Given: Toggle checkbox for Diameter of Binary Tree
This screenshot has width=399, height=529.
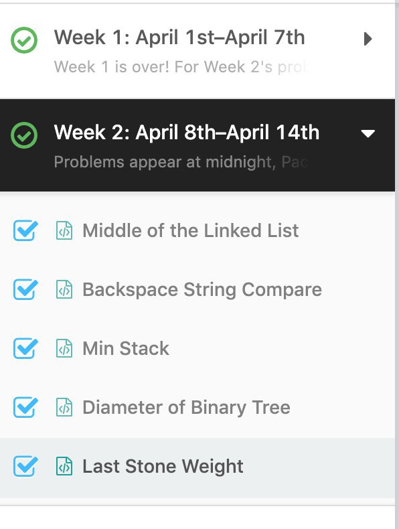Looking at the screenshot, I should 25,407.
